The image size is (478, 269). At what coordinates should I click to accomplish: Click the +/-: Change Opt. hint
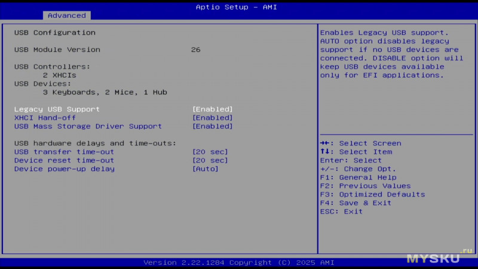(358, 169)
